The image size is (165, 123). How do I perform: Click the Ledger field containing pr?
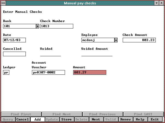[6, 72]
